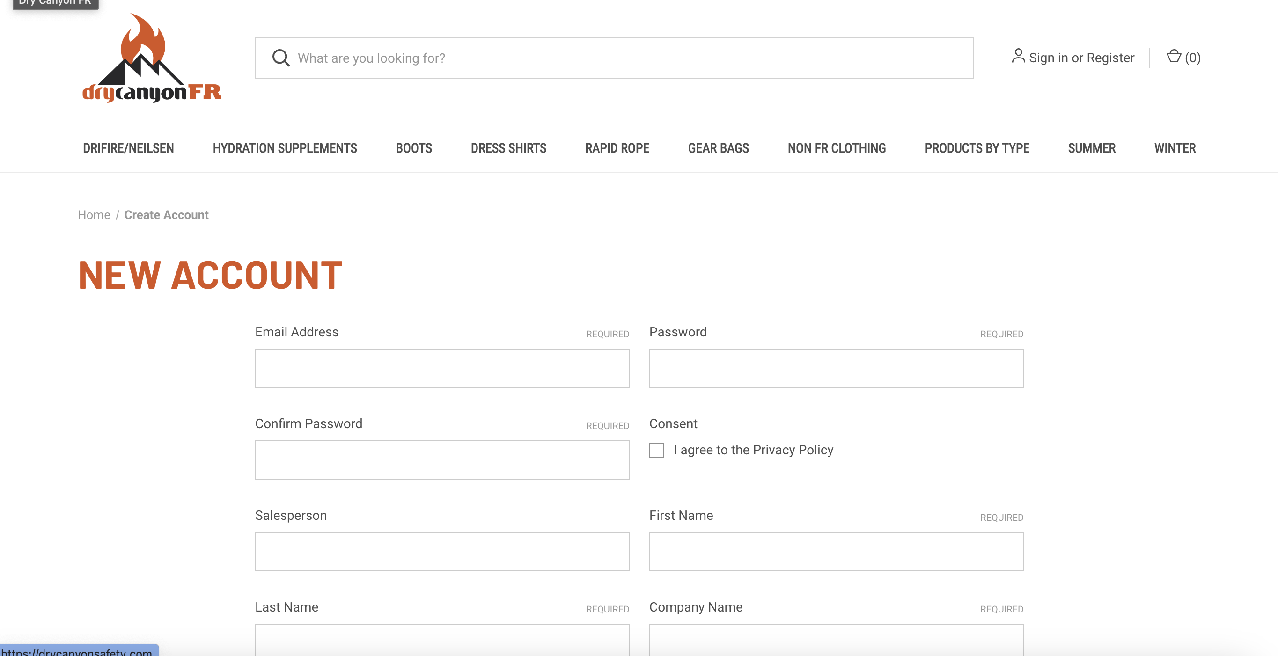Open the Boots menu
Screen dimensions: 1278x656
tap(414, 148)
